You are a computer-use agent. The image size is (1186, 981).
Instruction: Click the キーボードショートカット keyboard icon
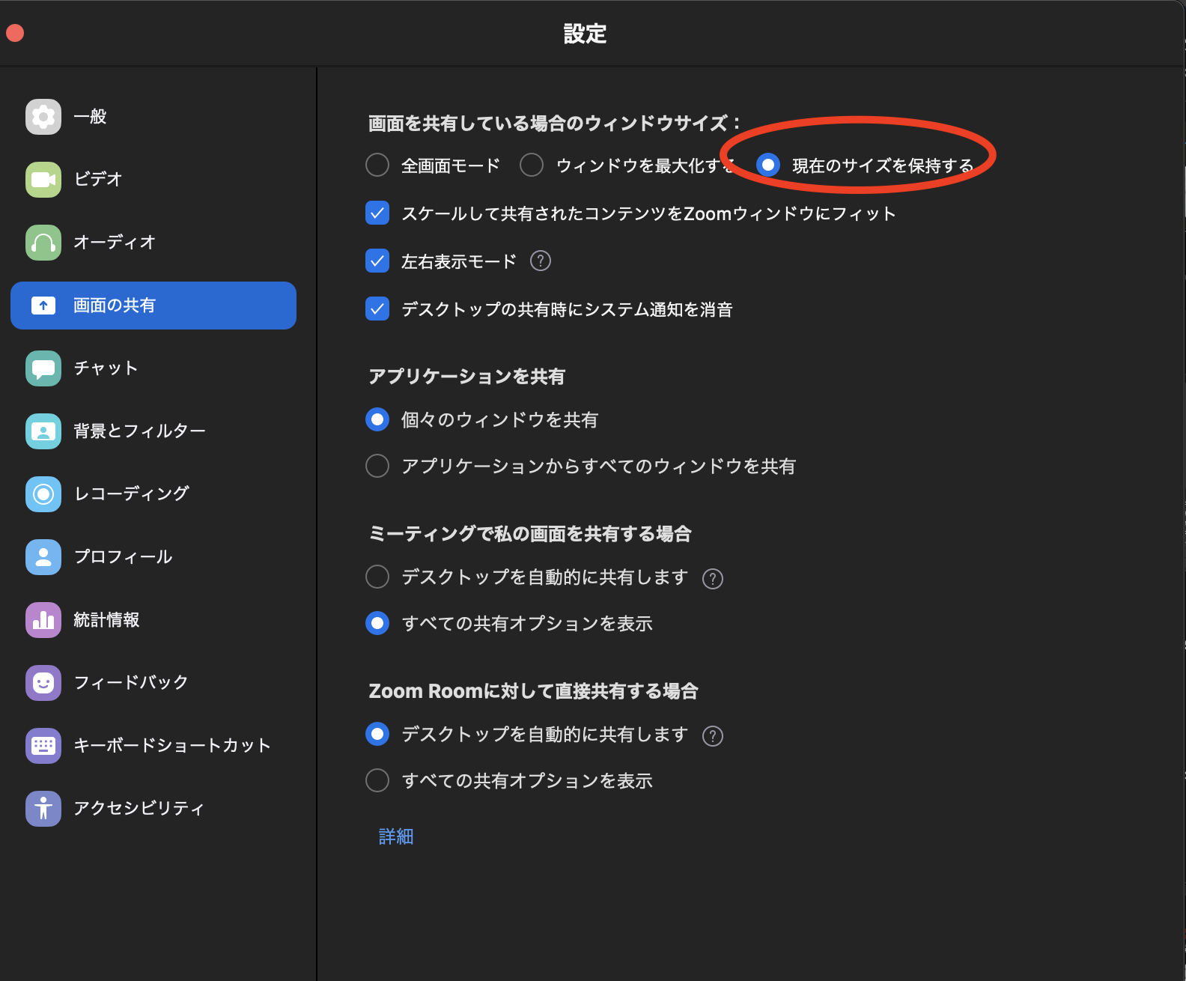click(x=43, y=746)
